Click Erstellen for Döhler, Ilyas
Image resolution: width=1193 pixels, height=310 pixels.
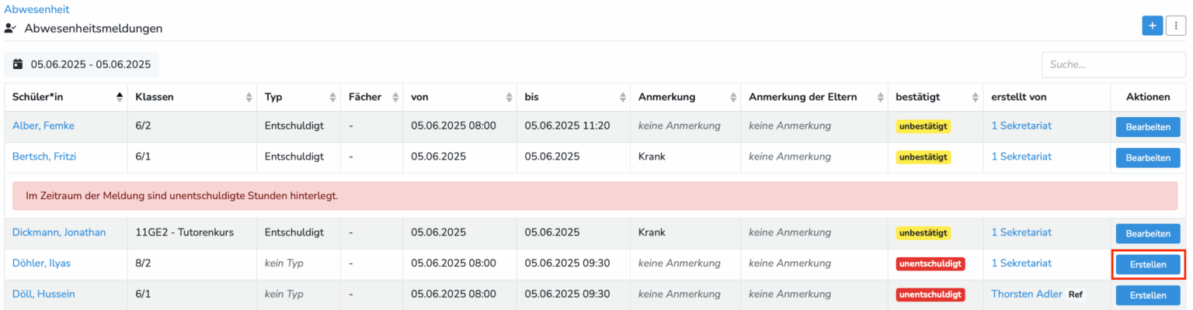point(1147,264)
